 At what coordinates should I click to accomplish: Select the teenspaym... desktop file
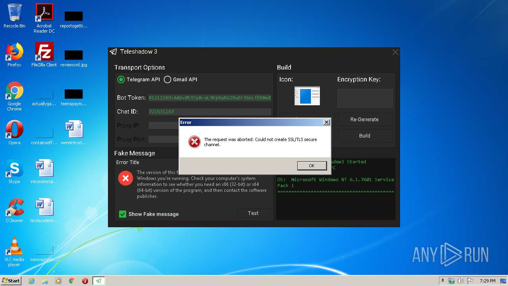coord(74,98)
